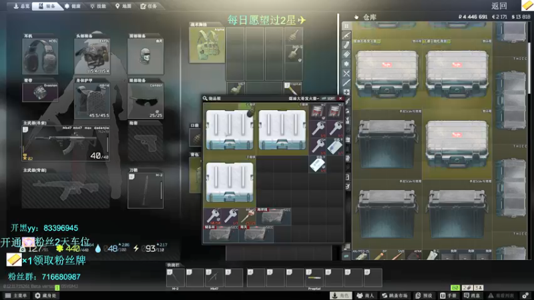The image size is (534, 300).
Task: Click the 仓库 stash header
Action: pyautogui.click(x=370, y=17)
